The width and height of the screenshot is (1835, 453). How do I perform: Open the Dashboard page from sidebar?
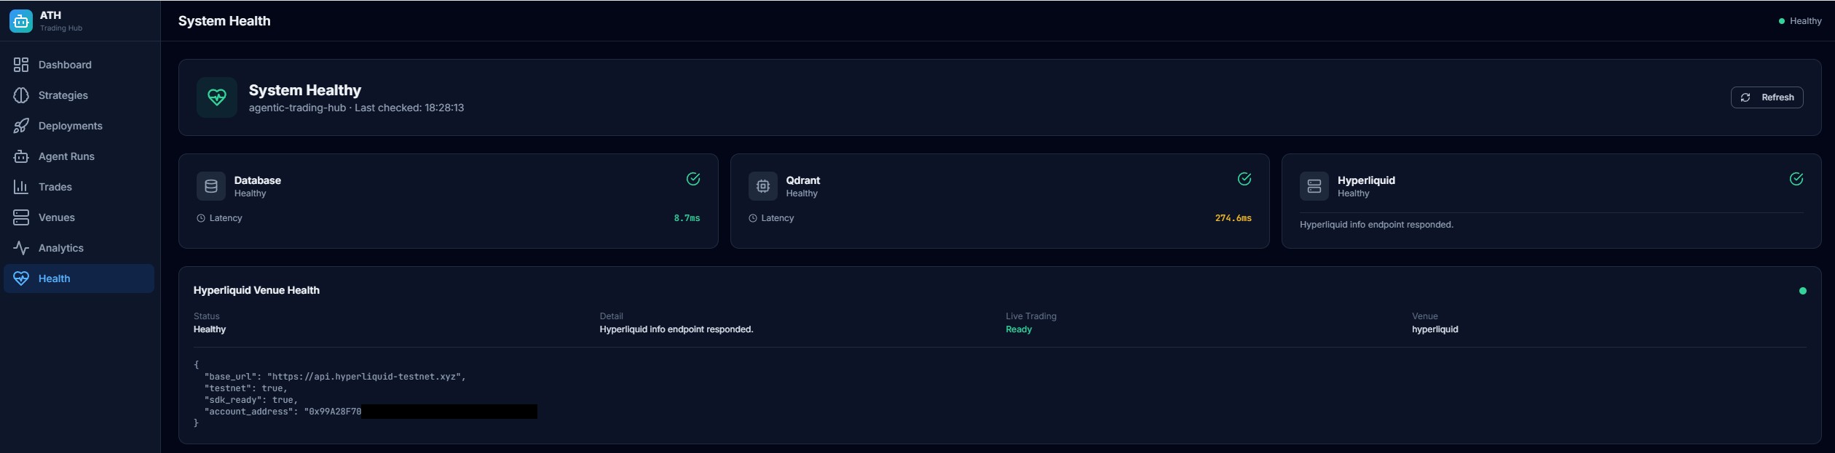point(65,65)
